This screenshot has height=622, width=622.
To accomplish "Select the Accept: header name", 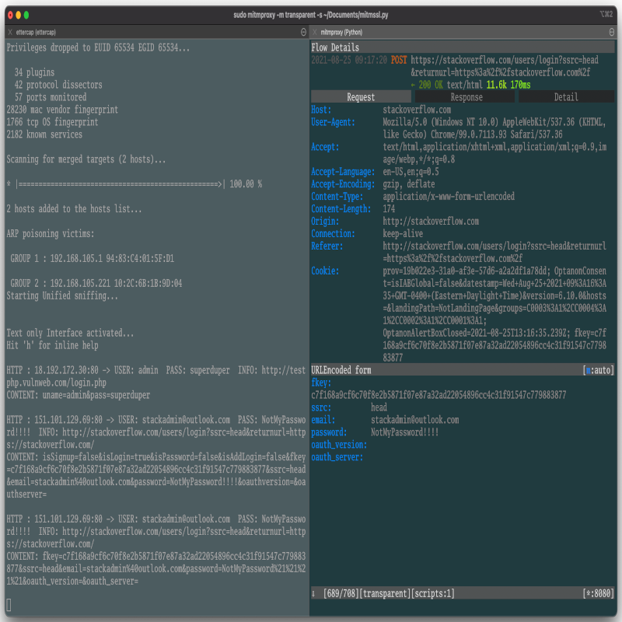I will point(325,147).
